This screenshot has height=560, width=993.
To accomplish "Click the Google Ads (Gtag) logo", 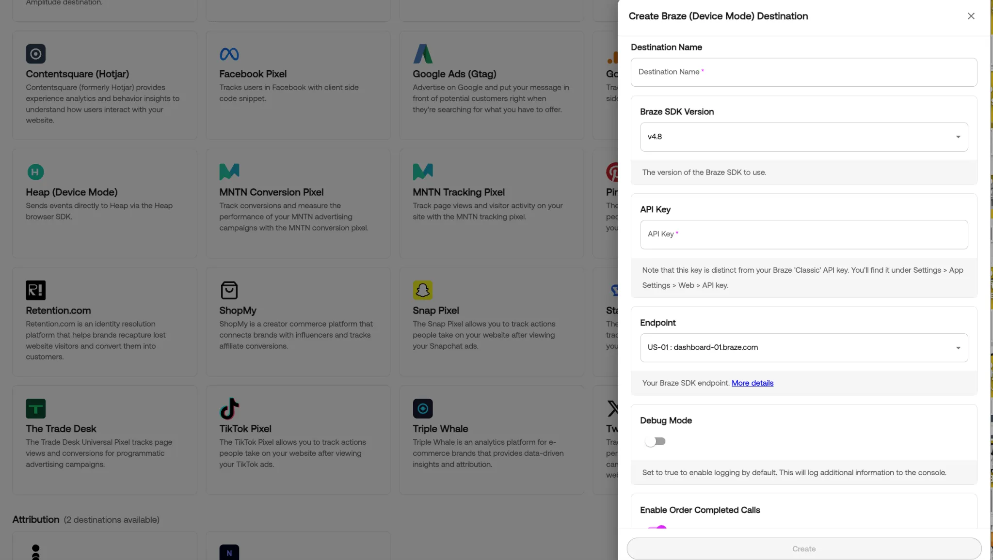I will click(x=423, y=54).
